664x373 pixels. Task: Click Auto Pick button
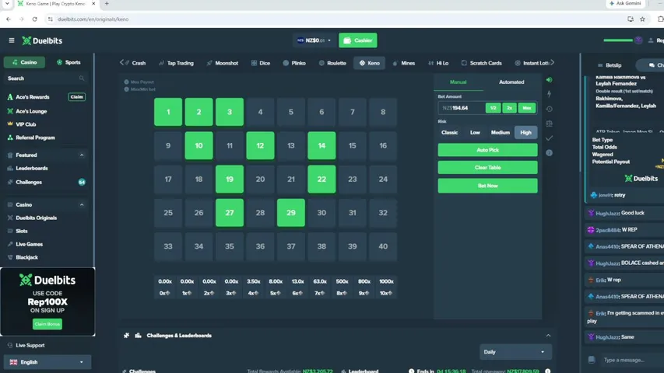pyautogui.click(x=488, y=150)
